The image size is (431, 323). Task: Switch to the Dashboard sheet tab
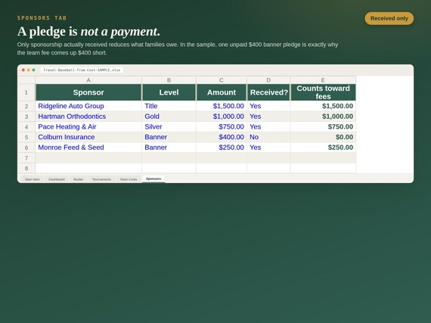tap(57, 179)
